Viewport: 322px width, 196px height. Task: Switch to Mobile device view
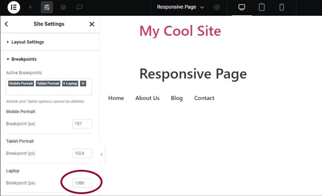tap(282, 7)
